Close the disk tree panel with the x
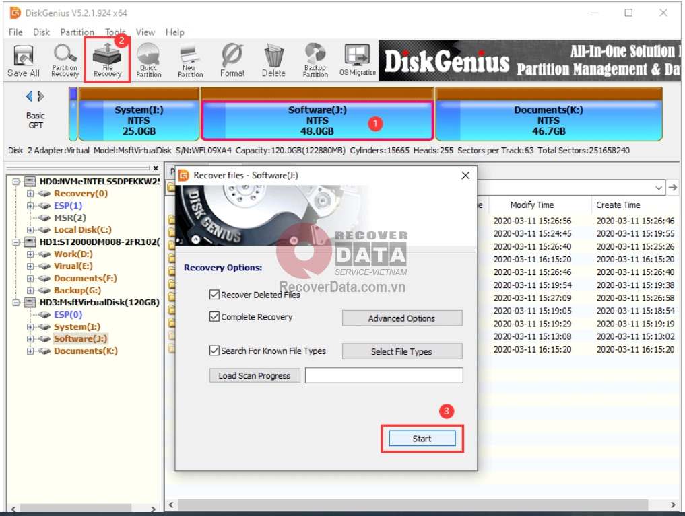The width and height of the screenshot is (685, 516). pos(156,168)
